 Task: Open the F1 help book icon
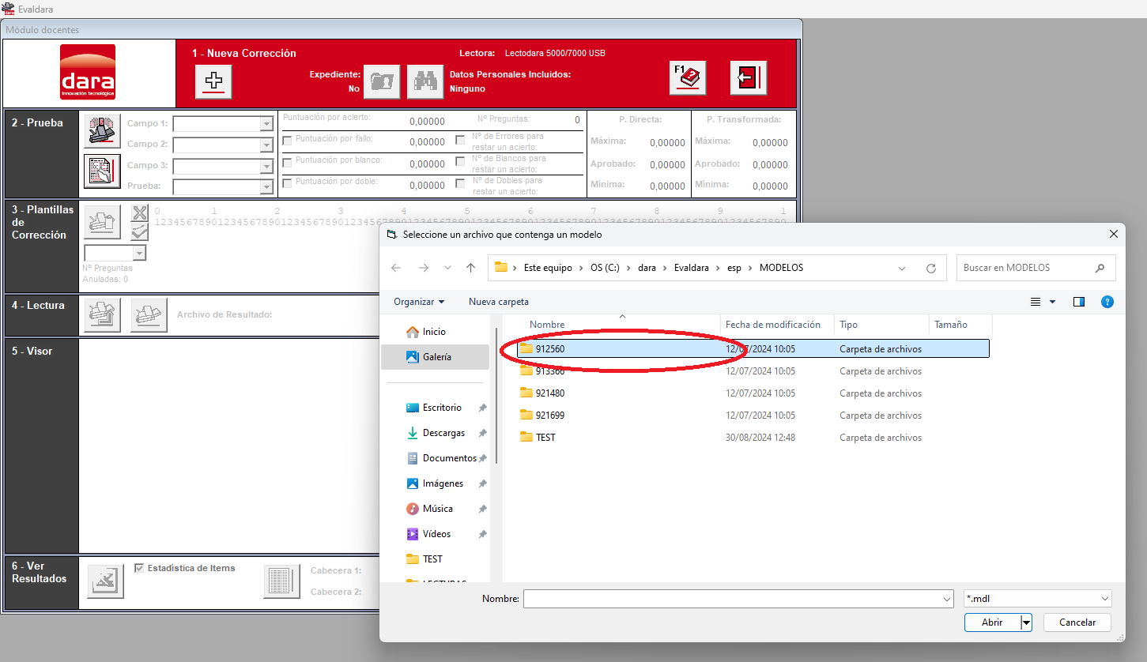point(688,78)
